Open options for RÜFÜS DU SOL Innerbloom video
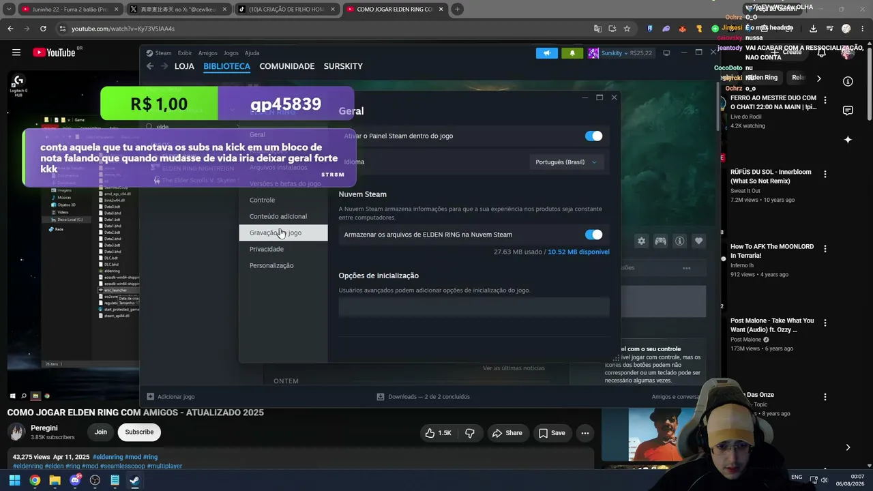This screenshot has height=491, width=873. (x=825, y=175)
